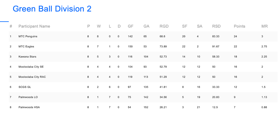
Task: Open Mooloolaba City SE team
Action: point(31,67)
